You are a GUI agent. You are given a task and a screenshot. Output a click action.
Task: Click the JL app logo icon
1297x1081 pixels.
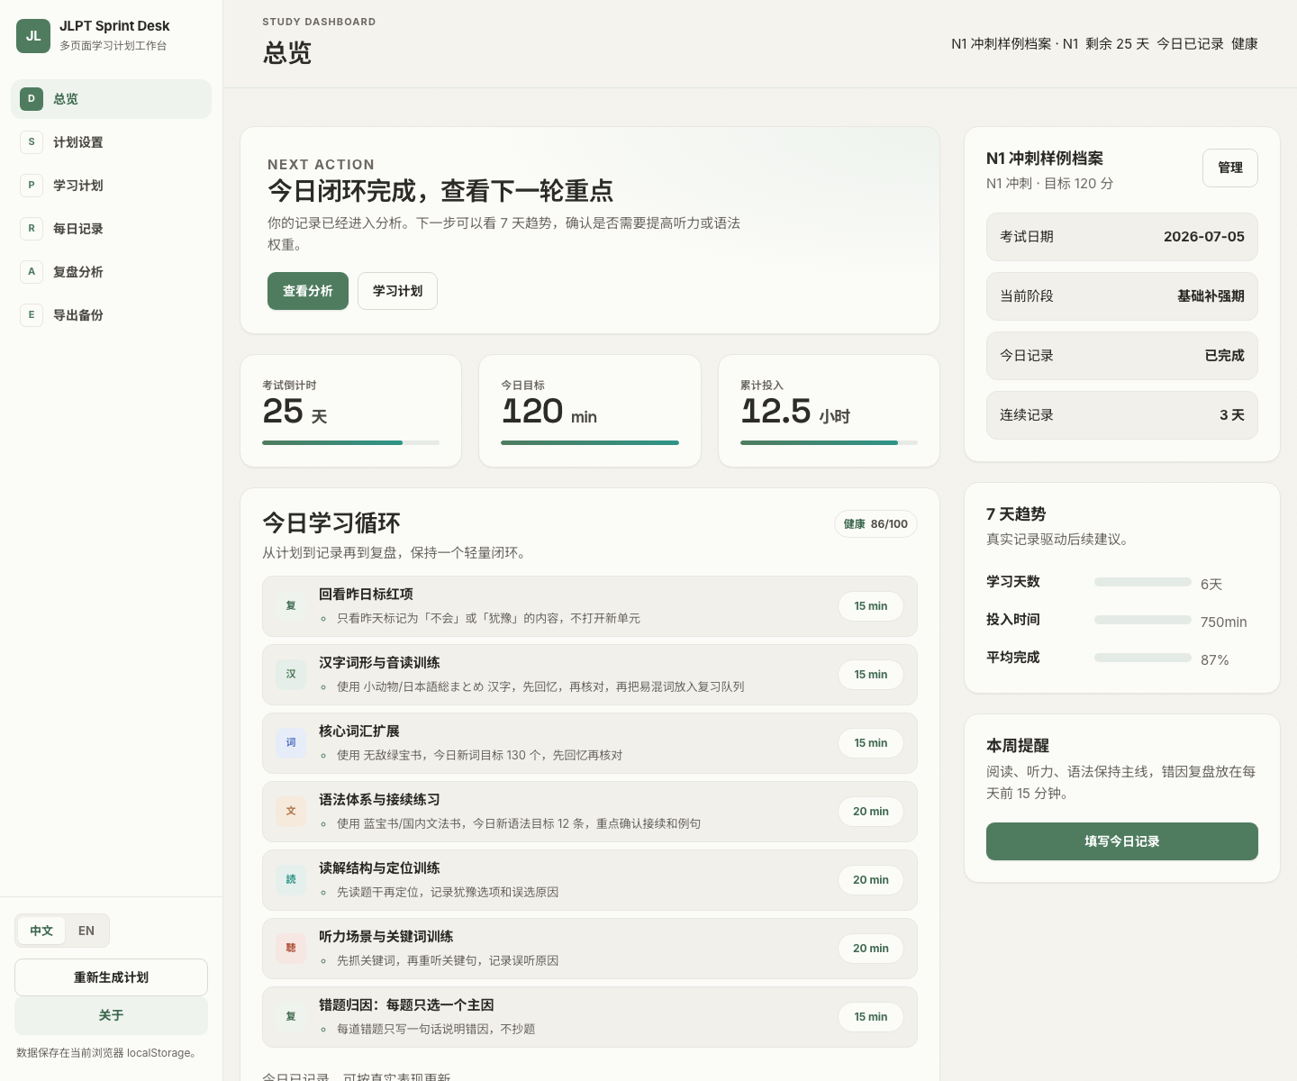(x=33, y=36)
